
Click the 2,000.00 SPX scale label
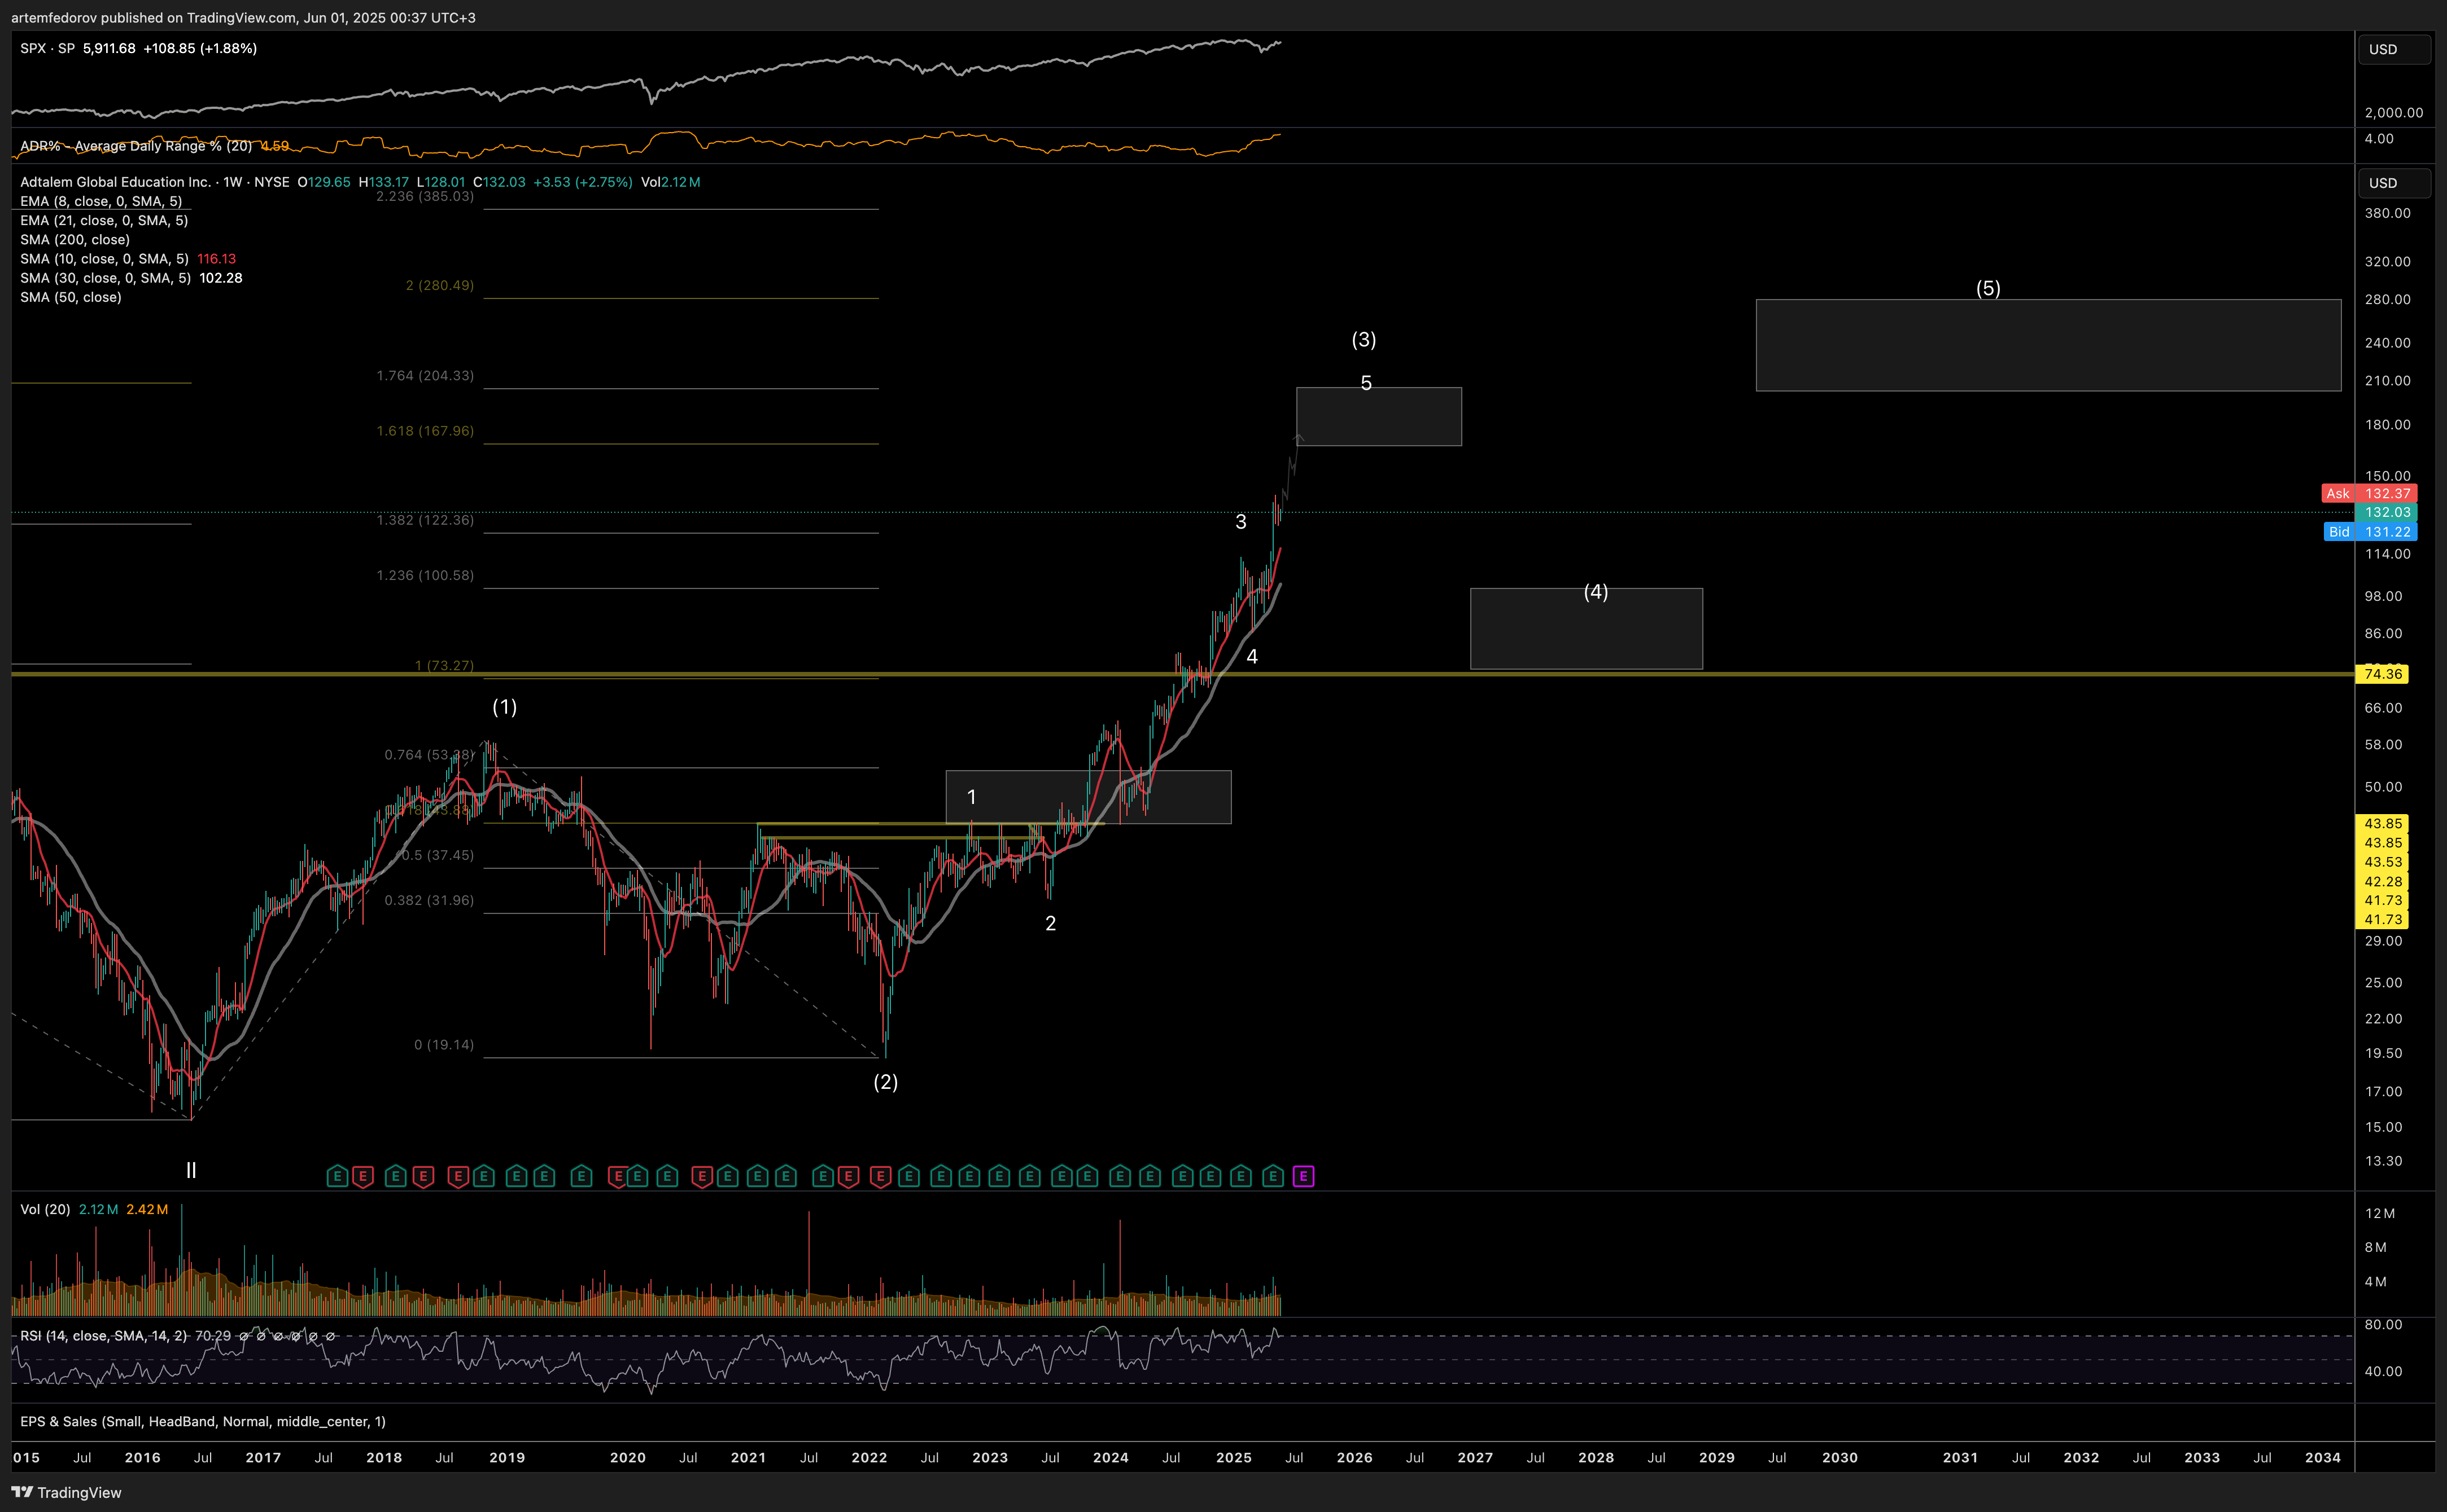click(2393, 113)
